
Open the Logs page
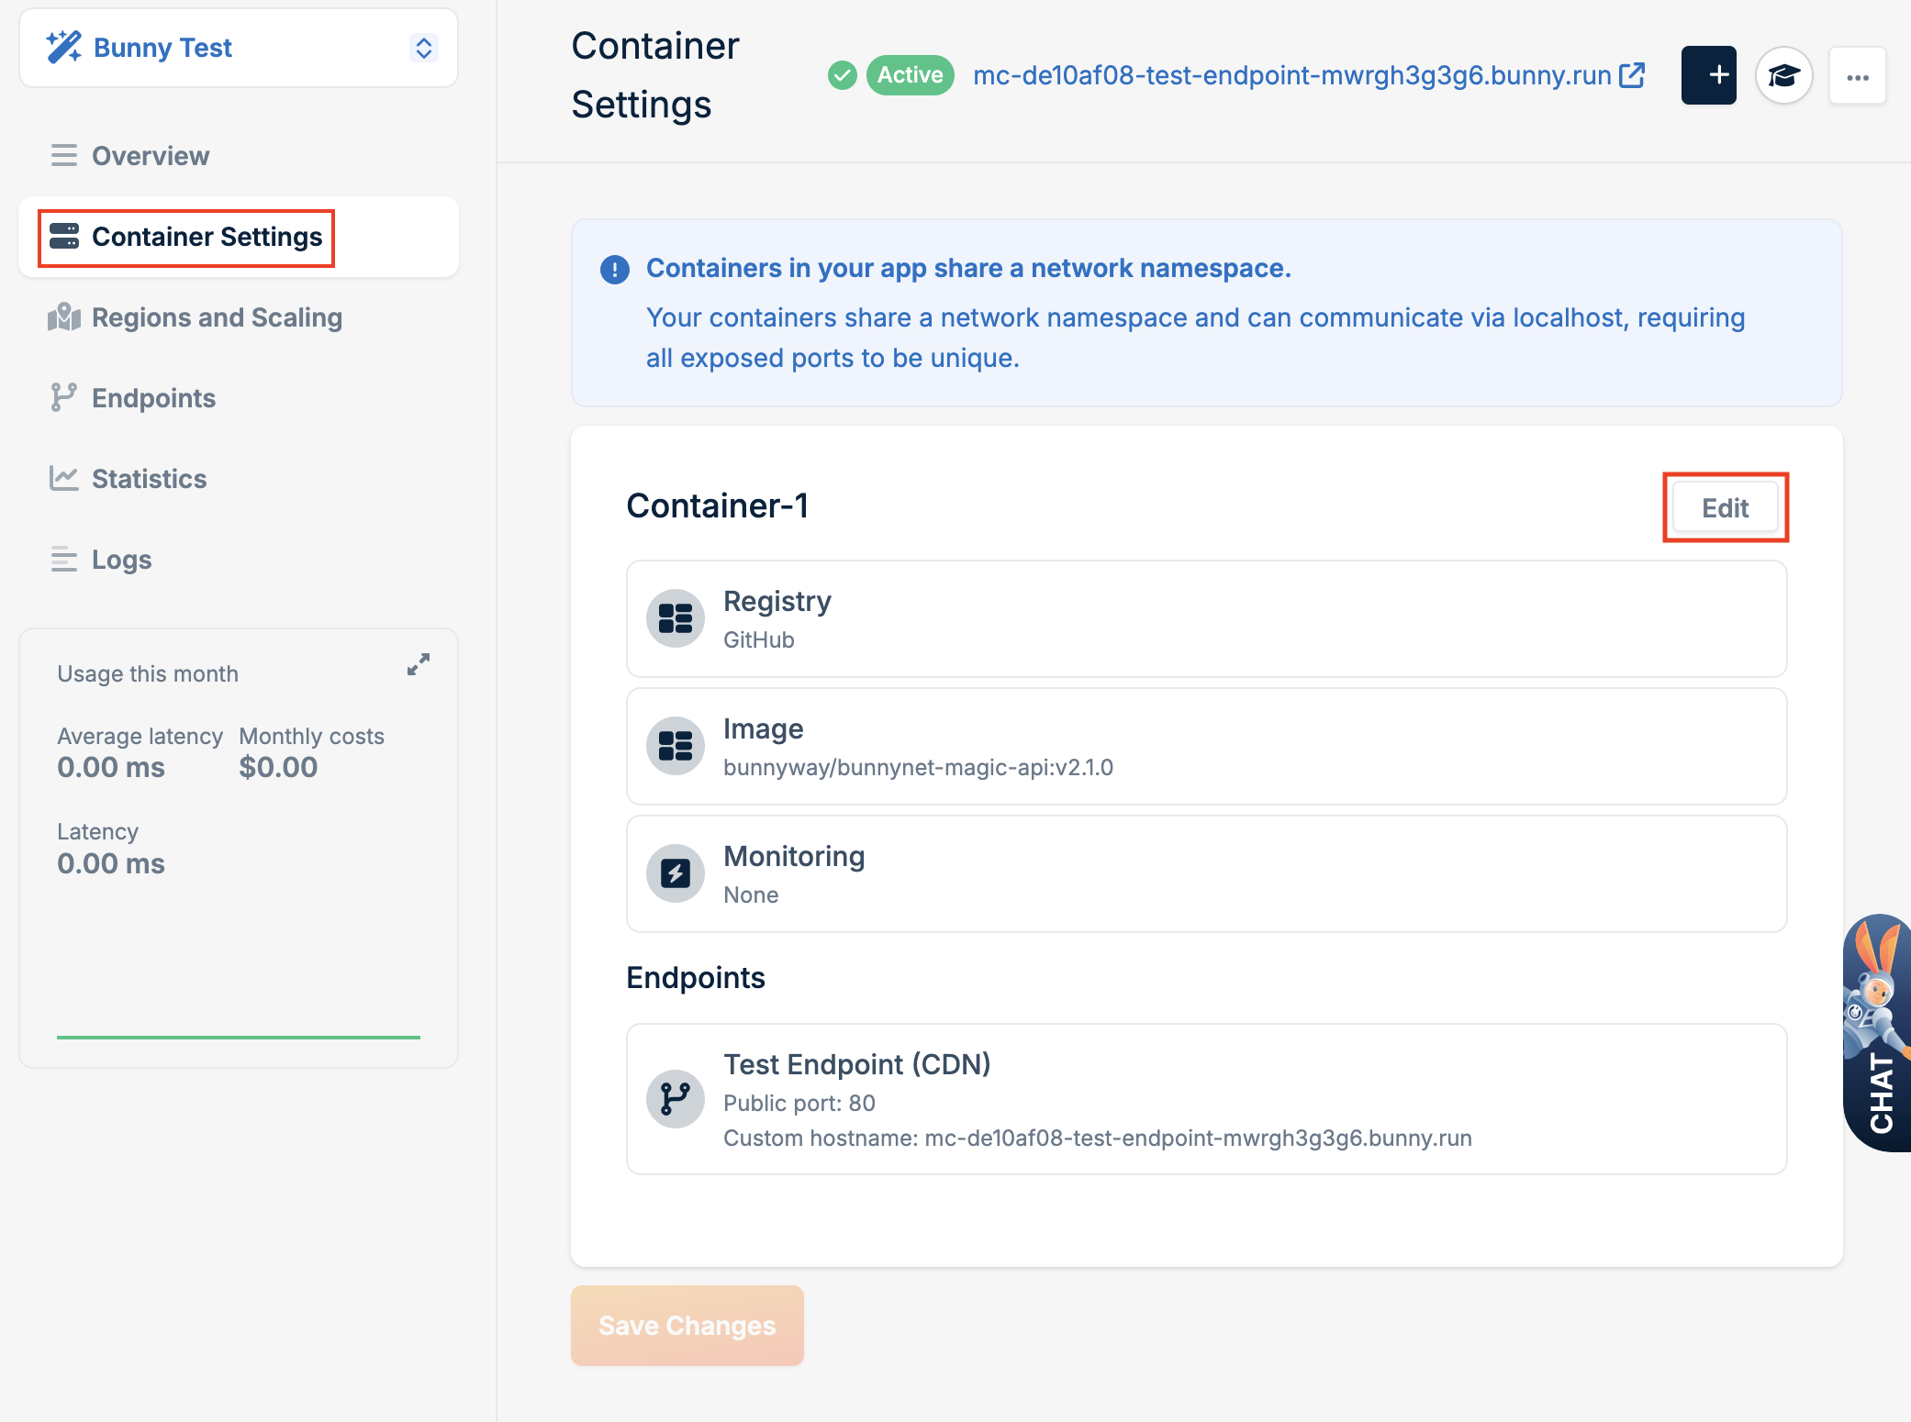coord(121,560)
